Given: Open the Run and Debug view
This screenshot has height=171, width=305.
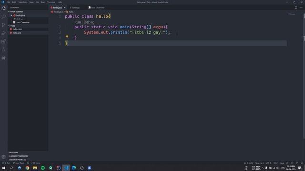Looking at the screenshot, I should pos(4,33).
